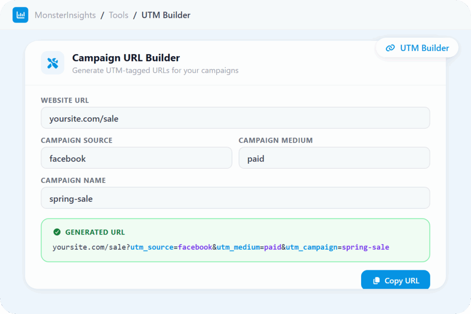Click the Campaign Medium field label

tap(276, 140)
